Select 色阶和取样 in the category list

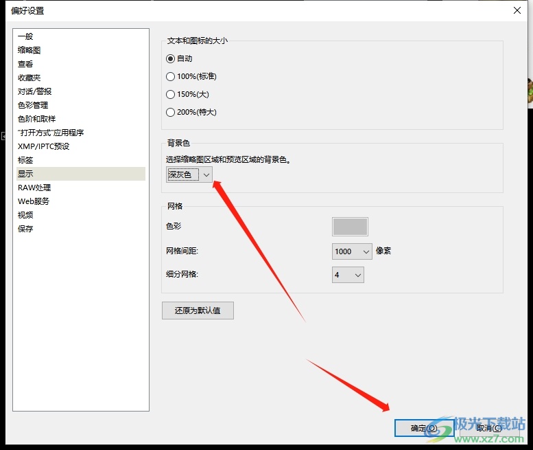tap(81, 119)
